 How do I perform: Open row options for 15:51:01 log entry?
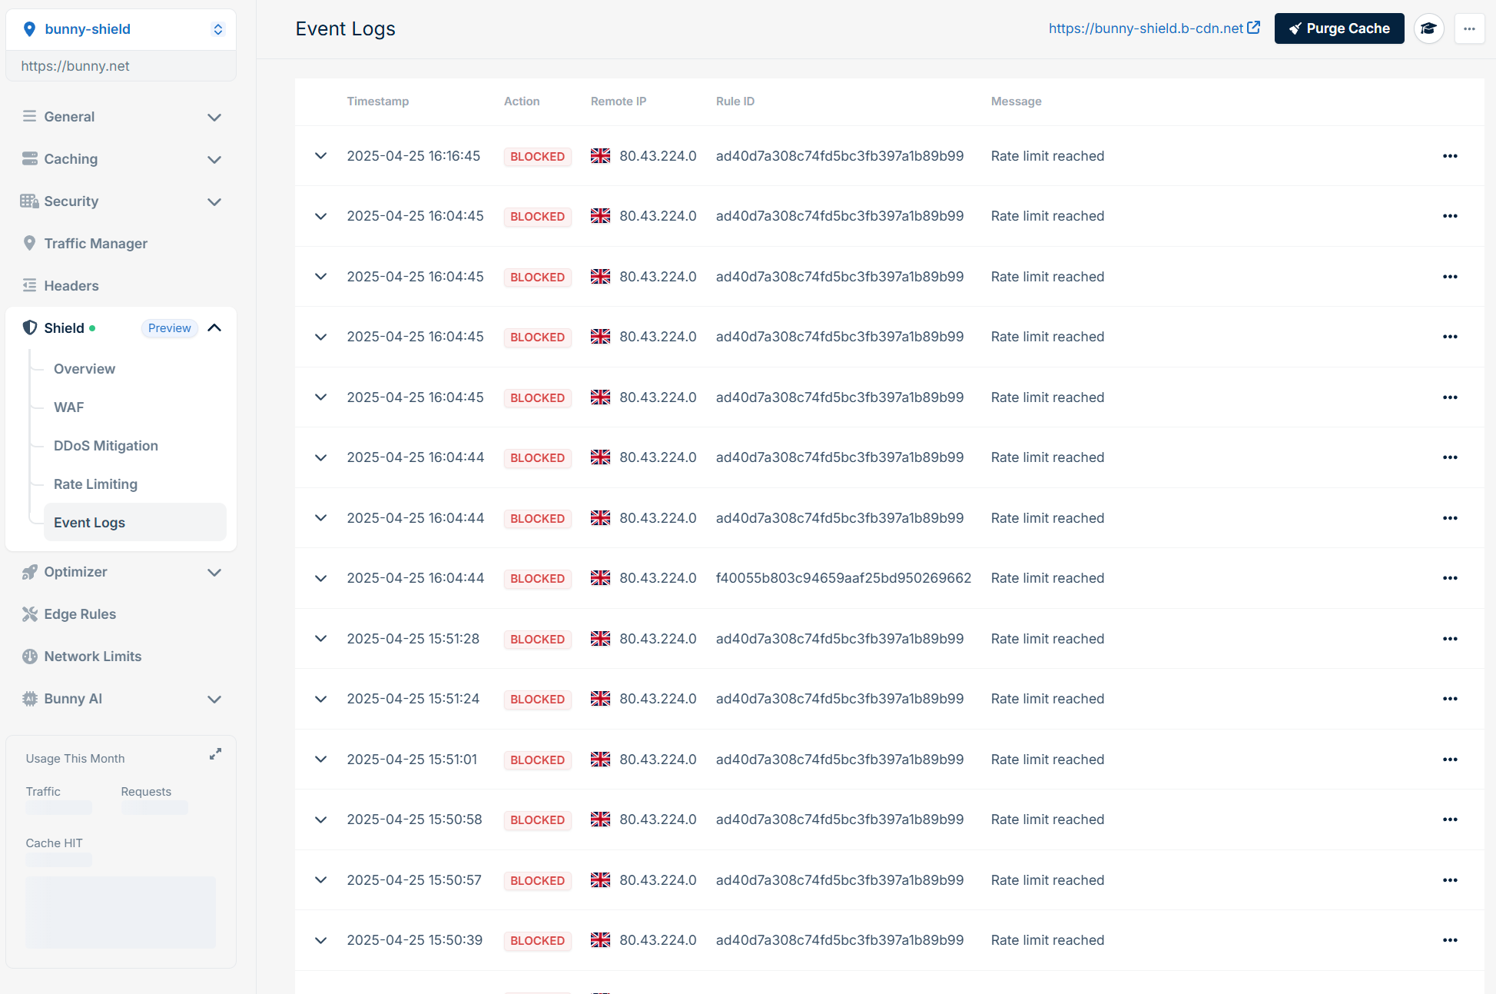coord(1450,760)
